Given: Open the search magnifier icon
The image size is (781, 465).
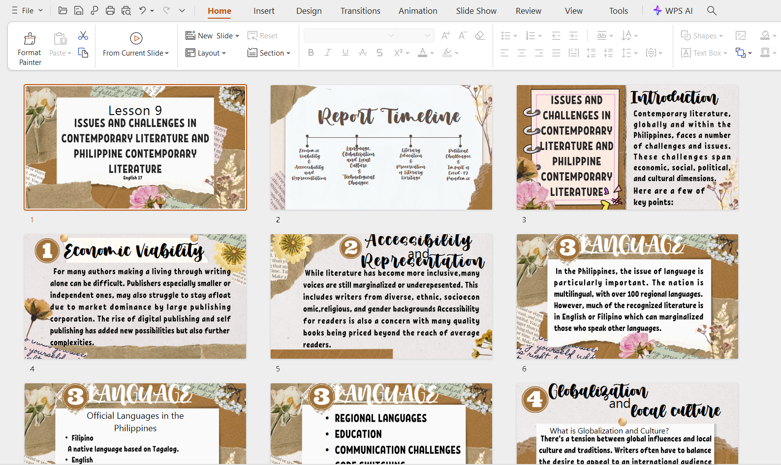Looking at the screenshot, I should [x=711, y=10].
